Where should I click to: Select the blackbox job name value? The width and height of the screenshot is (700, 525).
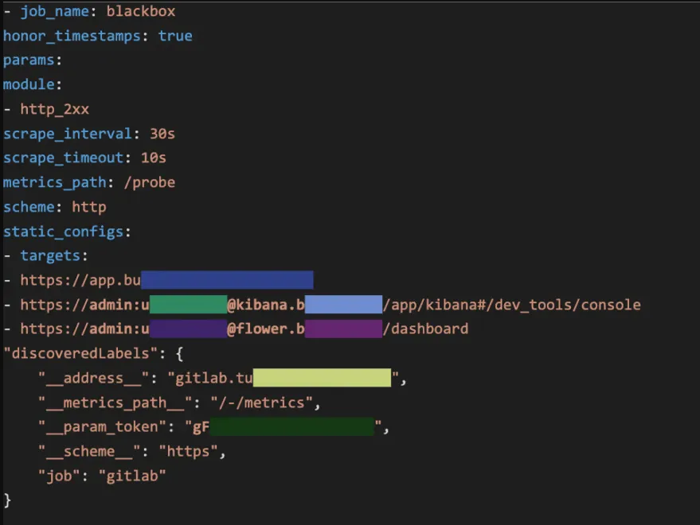pyautogui.click(x=142, y=12)
